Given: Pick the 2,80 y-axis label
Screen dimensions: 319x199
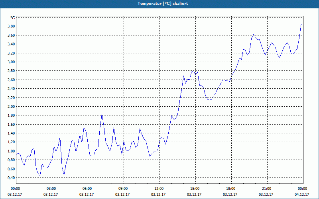Looking at the screenshot, I should pos(11,71).
